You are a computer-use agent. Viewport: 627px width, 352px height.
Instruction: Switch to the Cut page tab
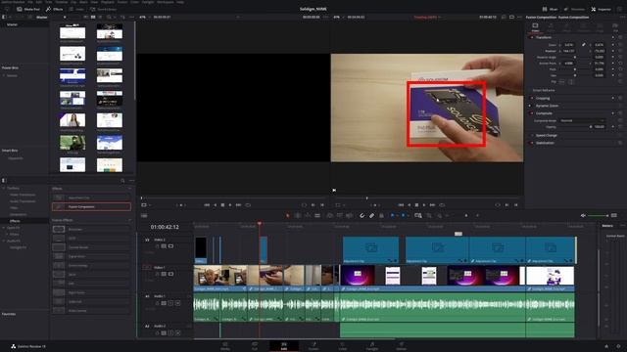(255, 345)
